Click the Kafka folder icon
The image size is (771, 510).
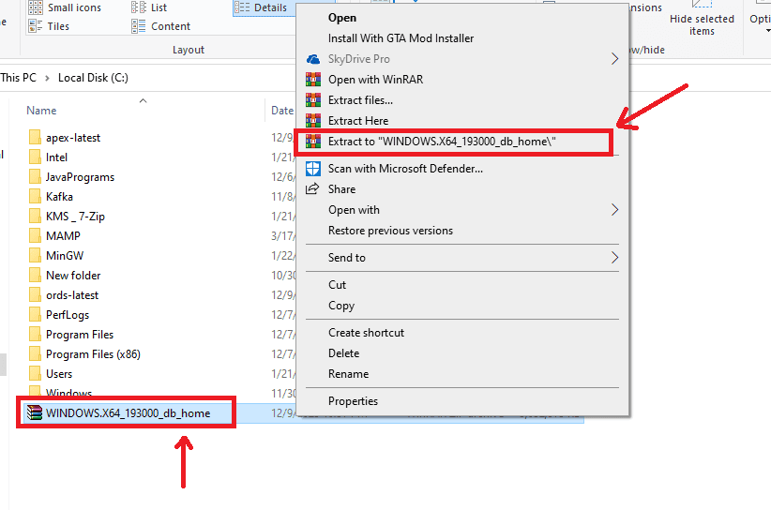click(35, 197)
